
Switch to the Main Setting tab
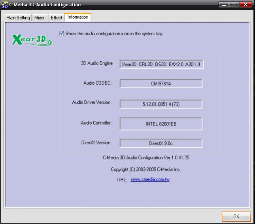coord(18,18)
